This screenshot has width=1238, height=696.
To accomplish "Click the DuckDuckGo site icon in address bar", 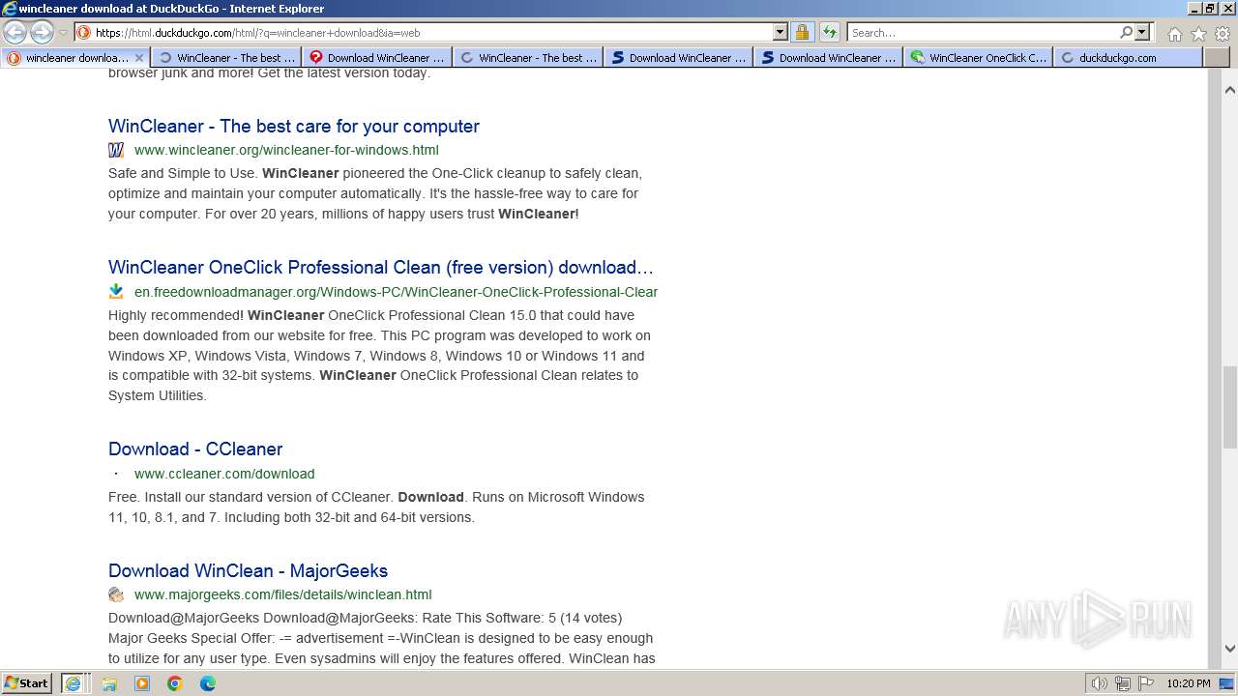I will click(x=84, y=33).
